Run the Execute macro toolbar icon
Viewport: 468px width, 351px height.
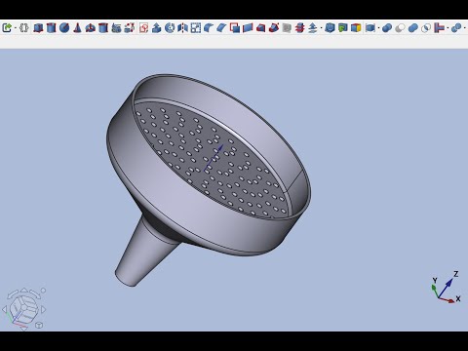coord(7,28)
